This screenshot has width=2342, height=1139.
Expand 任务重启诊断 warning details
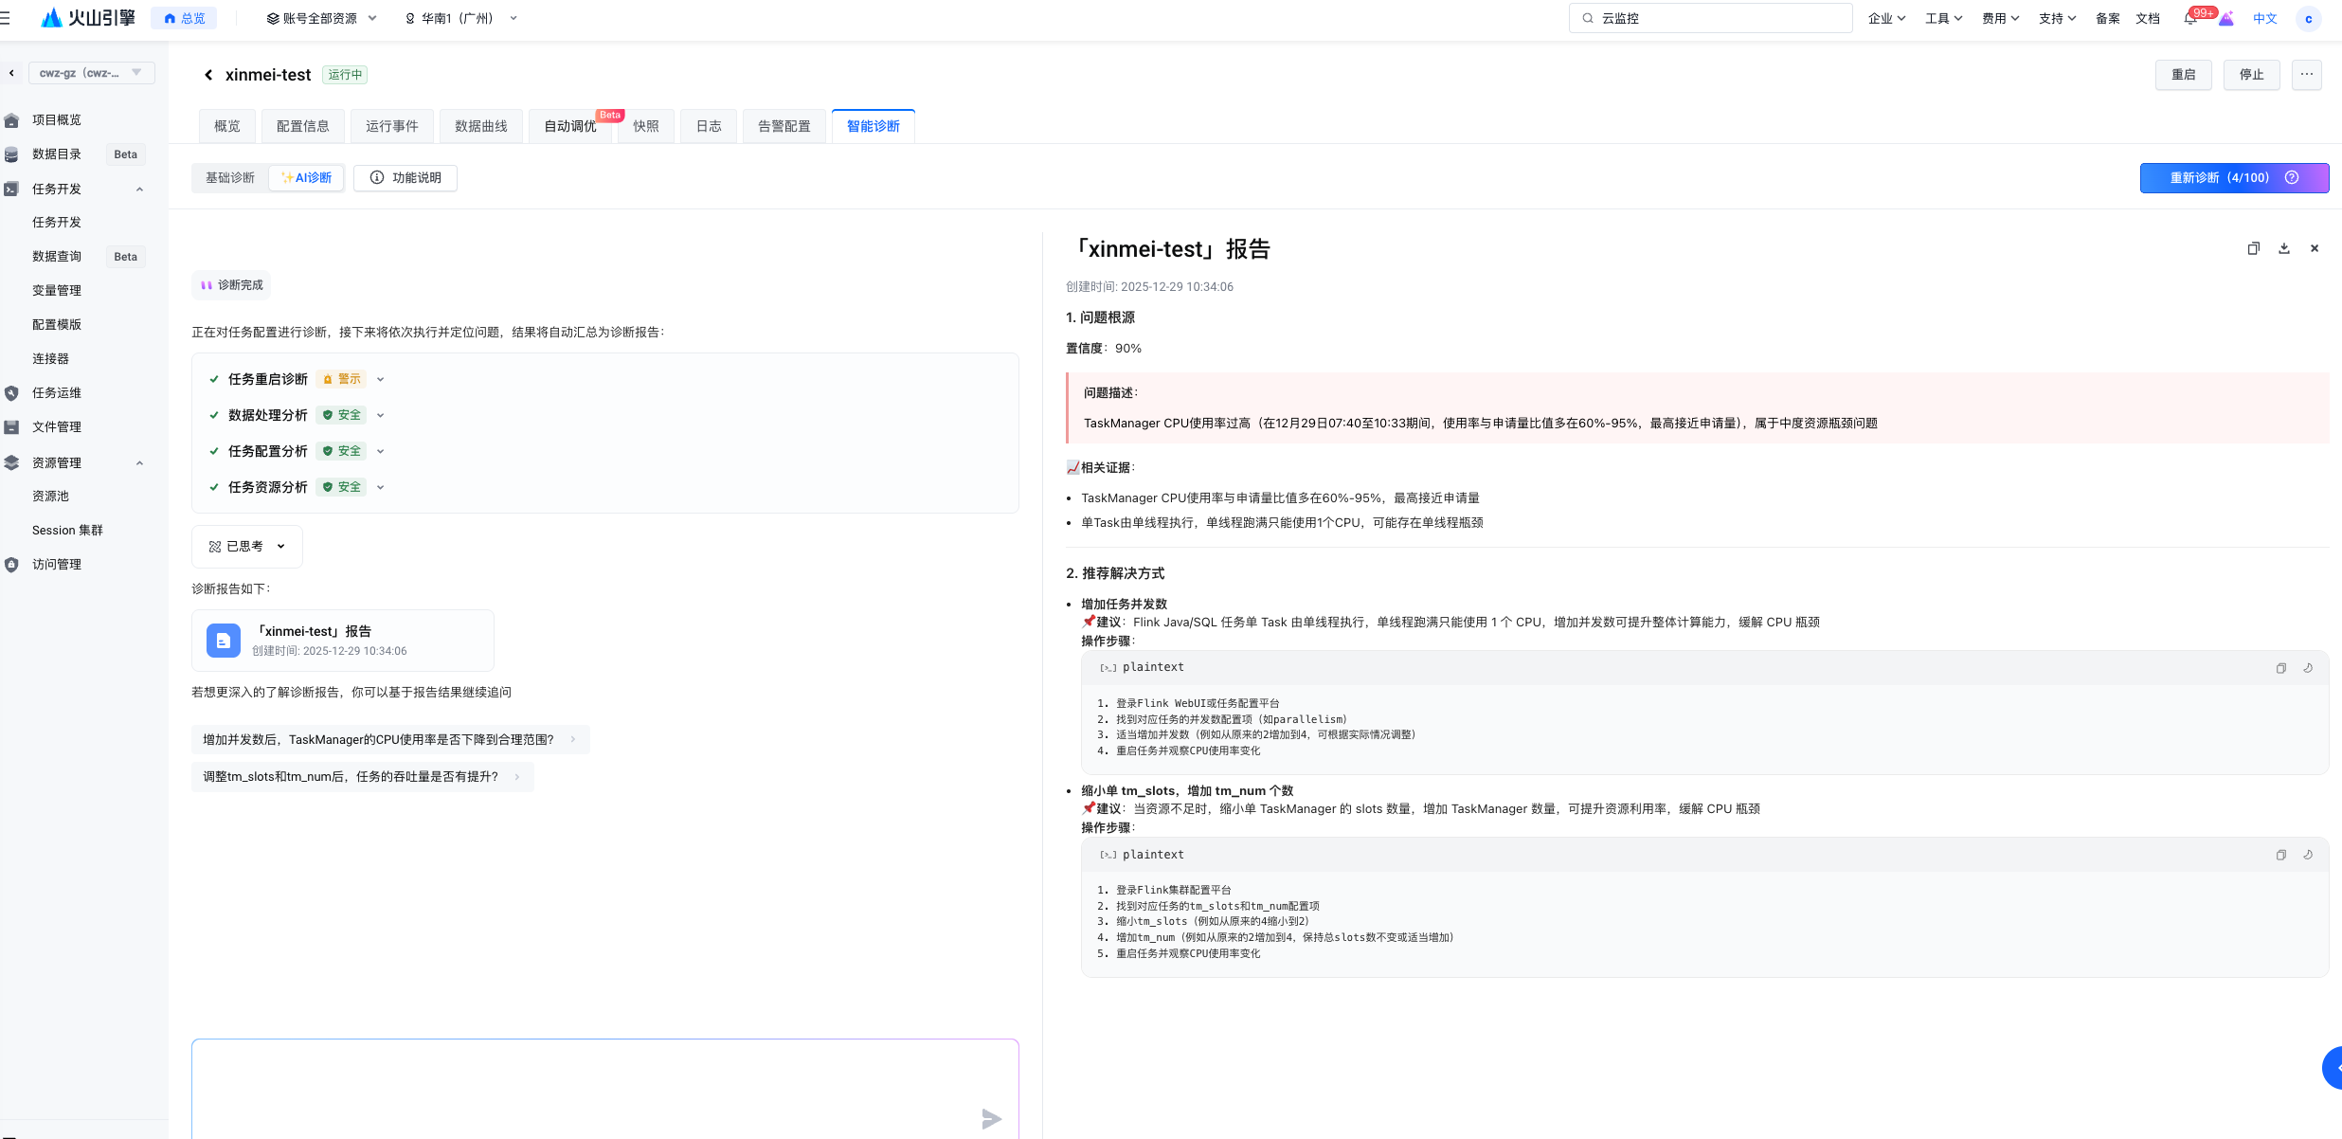click(381, 379)
